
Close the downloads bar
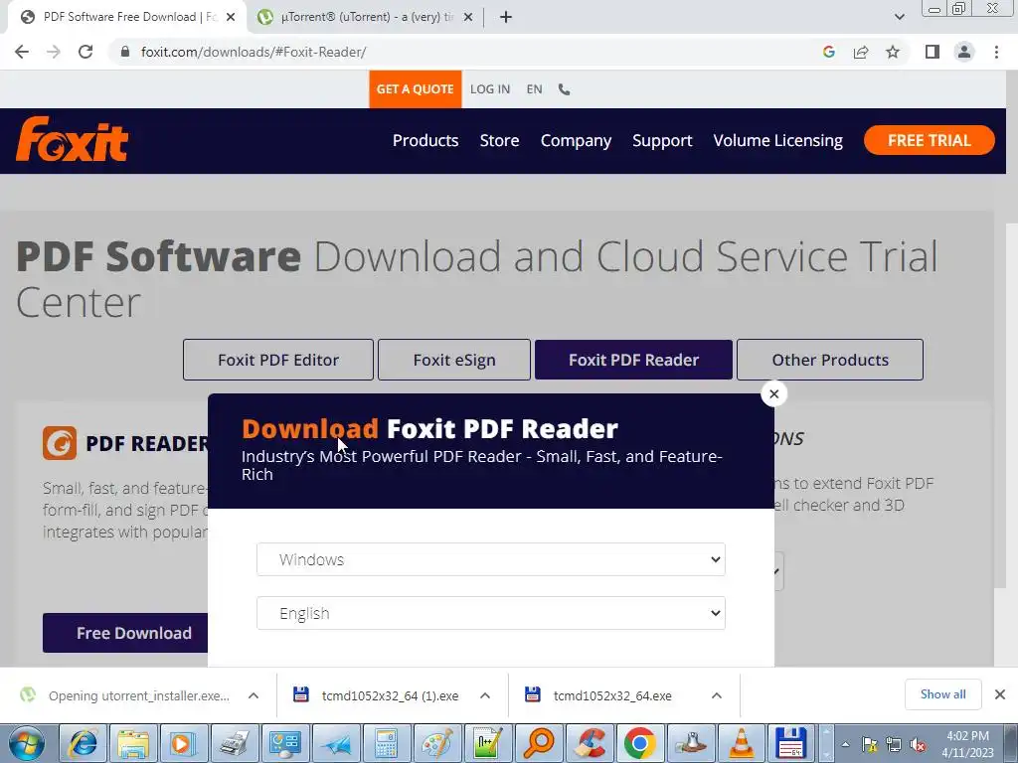[x=1000, y=694]
